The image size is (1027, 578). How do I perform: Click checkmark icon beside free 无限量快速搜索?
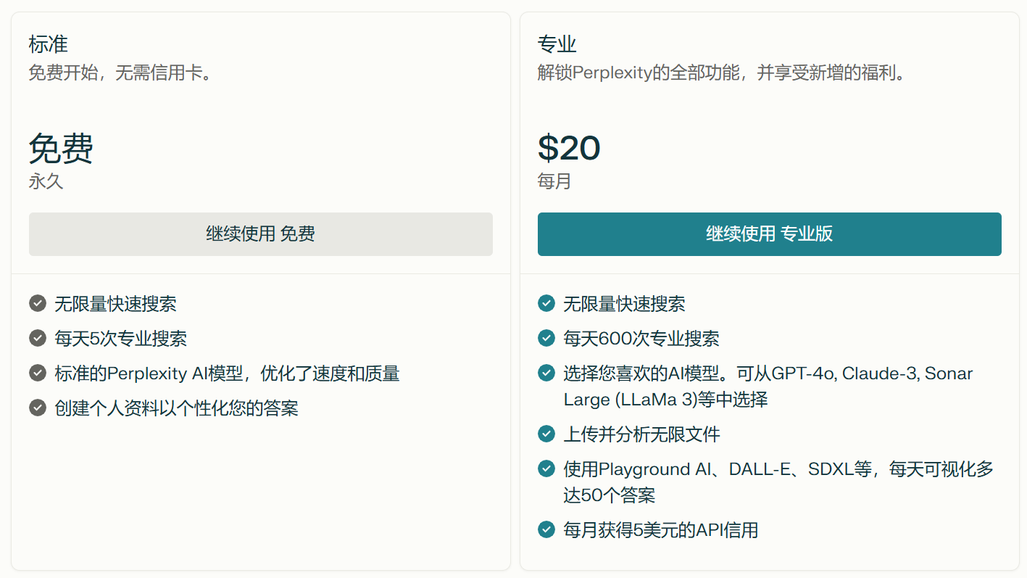pos(38,303)
